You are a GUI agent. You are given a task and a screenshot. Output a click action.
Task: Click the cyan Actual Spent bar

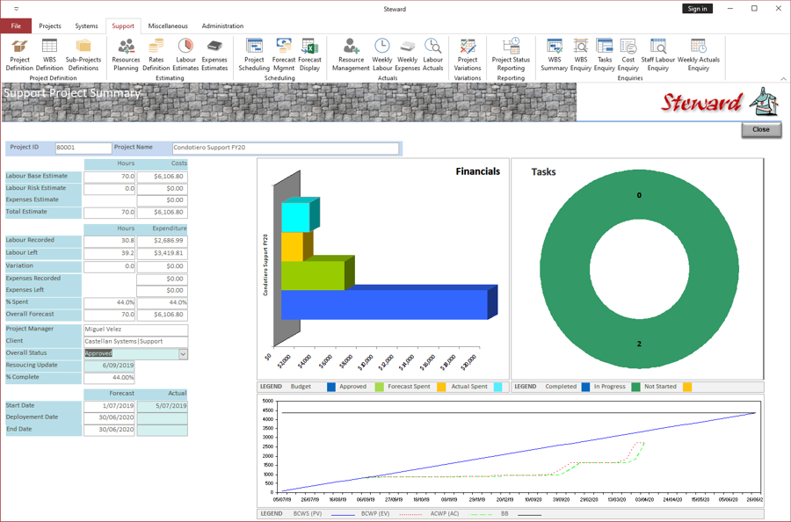click(297, 216)
